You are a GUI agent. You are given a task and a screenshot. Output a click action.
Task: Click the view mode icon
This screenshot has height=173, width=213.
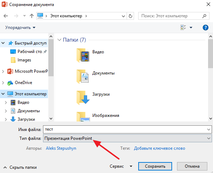click(183, 28)
